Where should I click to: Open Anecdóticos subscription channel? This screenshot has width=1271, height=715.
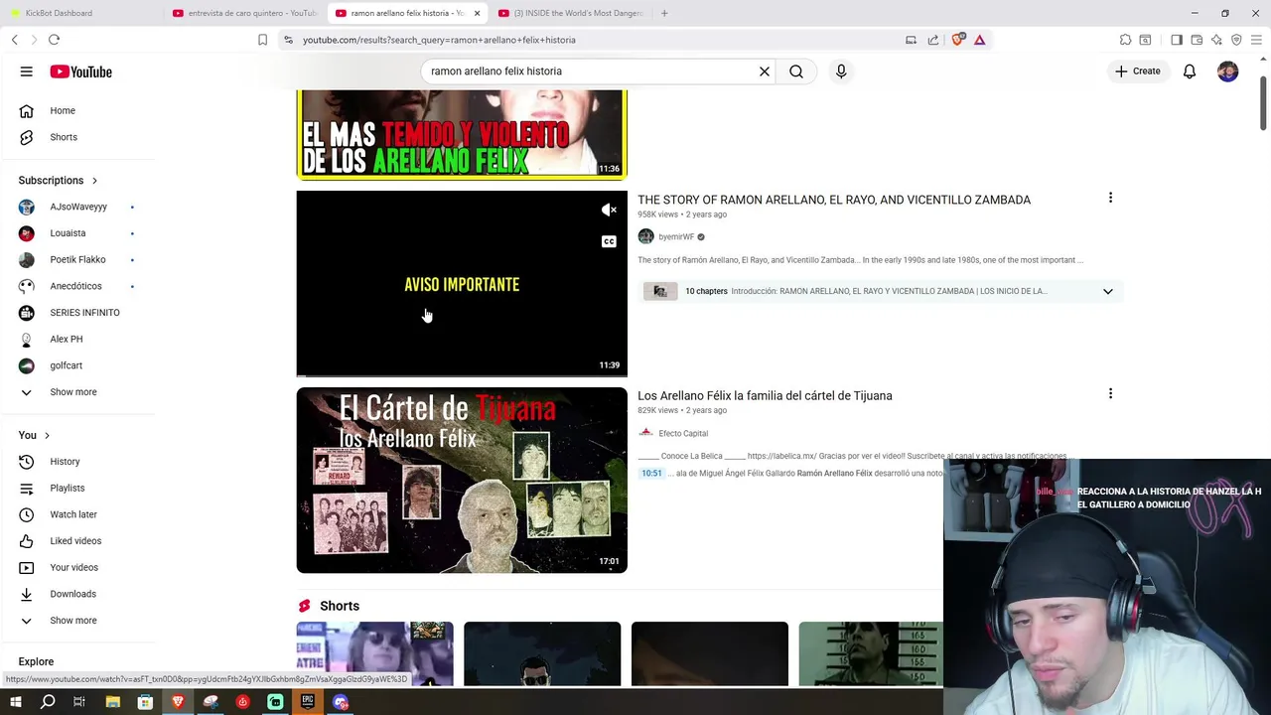[x=77, y=286]
